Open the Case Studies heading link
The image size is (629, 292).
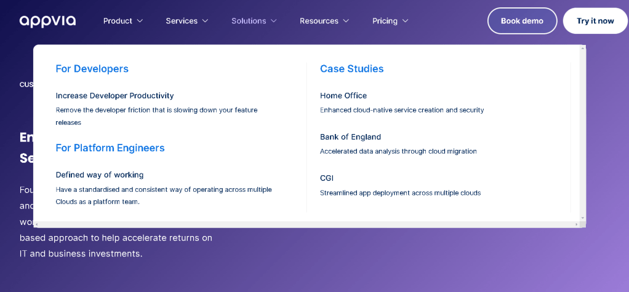[352, 69]
